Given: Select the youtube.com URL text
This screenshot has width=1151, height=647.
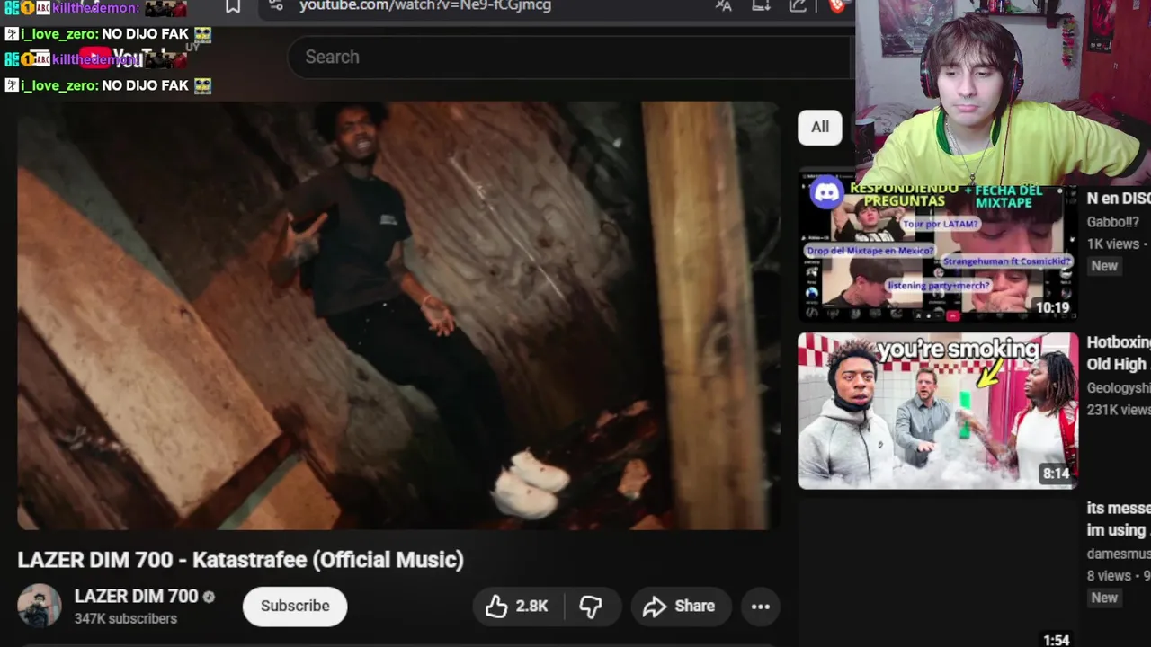Looking at the screenshot, I should pyautogui.click(x=424, y=5).
